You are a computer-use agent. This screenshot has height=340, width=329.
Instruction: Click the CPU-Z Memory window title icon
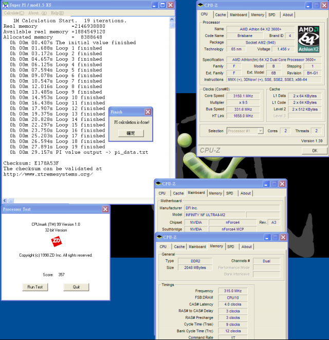tap(159, 237)
